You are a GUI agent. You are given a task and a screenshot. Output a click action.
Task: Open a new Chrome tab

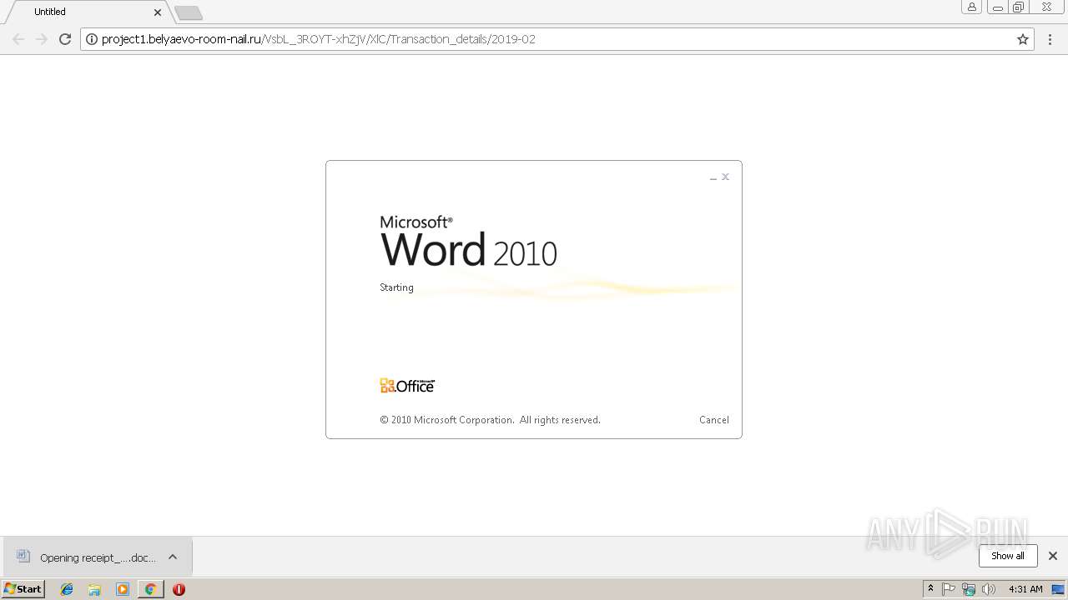tap(189, 13)
